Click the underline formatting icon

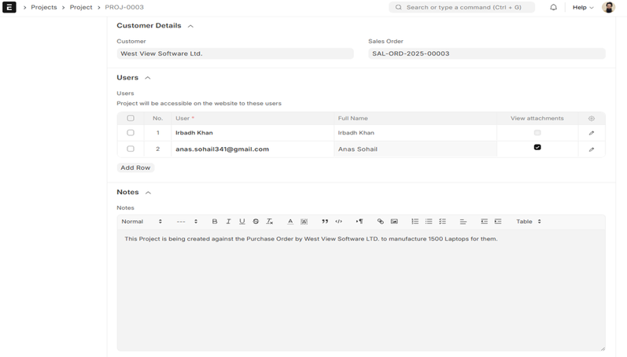tap(242, 222)
